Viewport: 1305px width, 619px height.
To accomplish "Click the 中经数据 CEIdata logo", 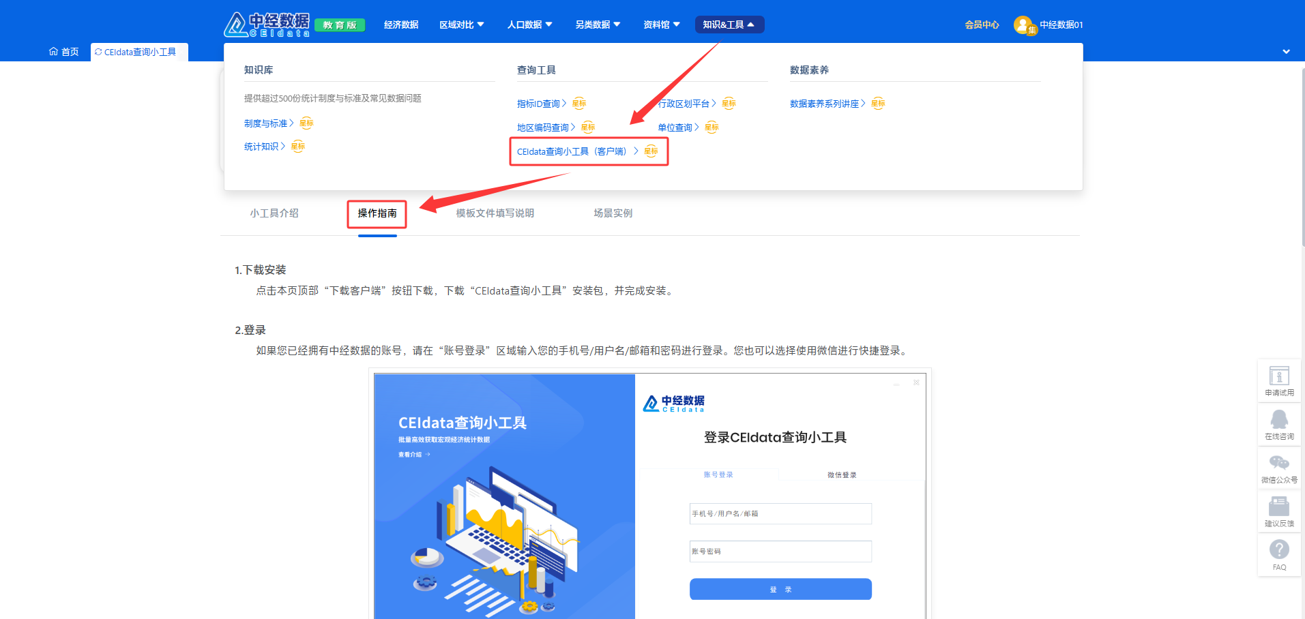I will pos(267,25).
